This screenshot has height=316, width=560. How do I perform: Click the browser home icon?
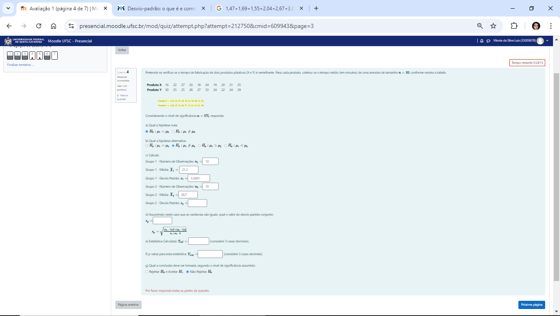[x=54, y=26]
